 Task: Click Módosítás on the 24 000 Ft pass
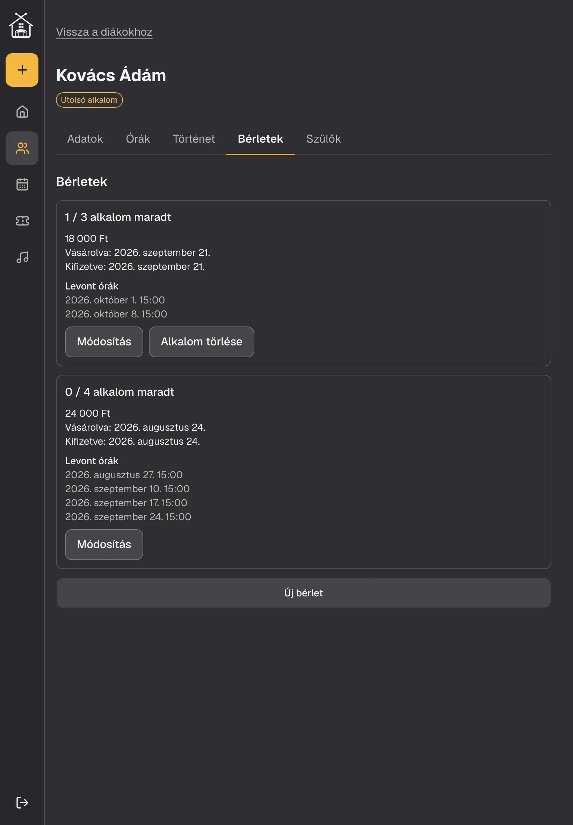[x=104, y=545]
